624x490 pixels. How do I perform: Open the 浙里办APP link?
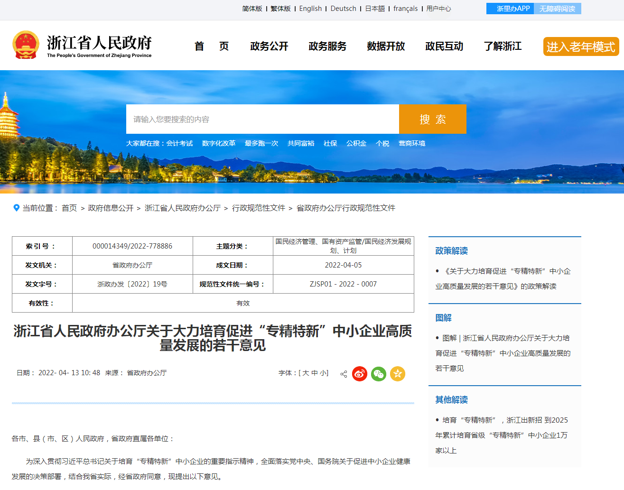[511, 9]
